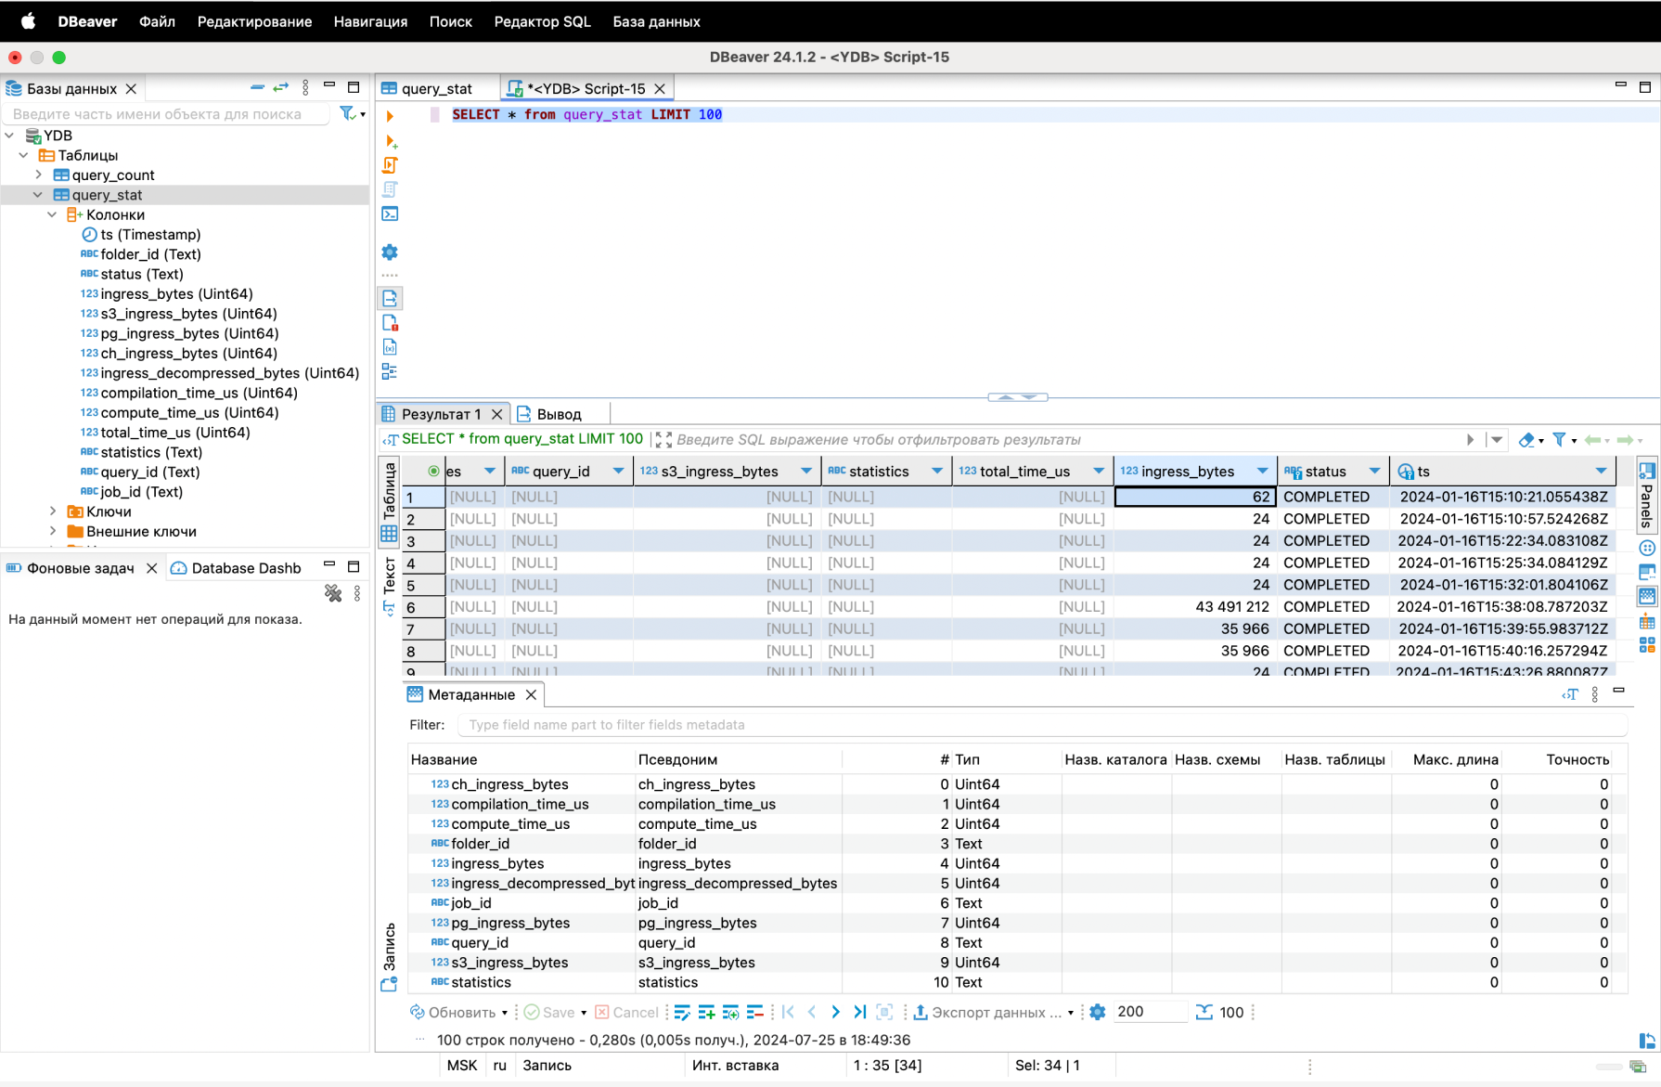Viewport: 1661px width, 1087px height.
Task: Jump to last result row
Action: [x=859, y=1012]
